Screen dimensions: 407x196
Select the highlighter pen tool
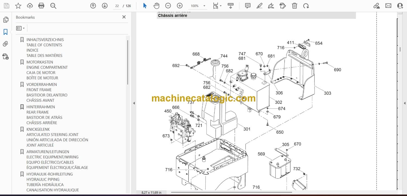(x=259, y=6)
